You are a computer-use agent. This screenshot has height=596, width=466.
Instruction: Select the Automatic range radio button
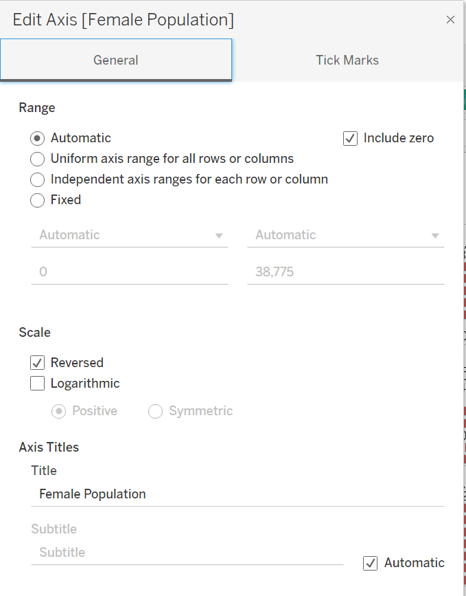click(x=38, y=138)
